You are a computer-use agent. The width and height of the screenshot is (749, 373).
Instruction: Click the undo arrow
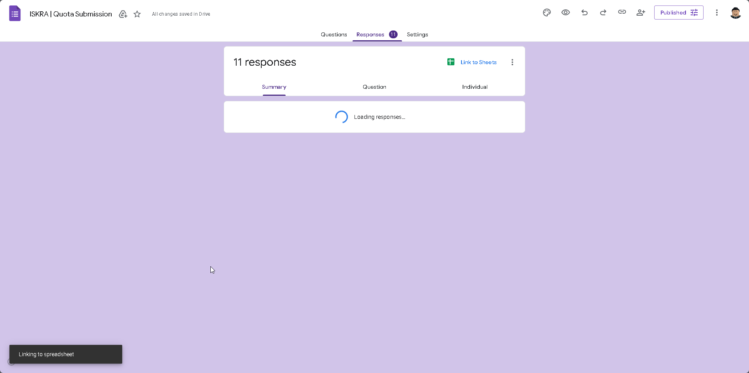584,13
